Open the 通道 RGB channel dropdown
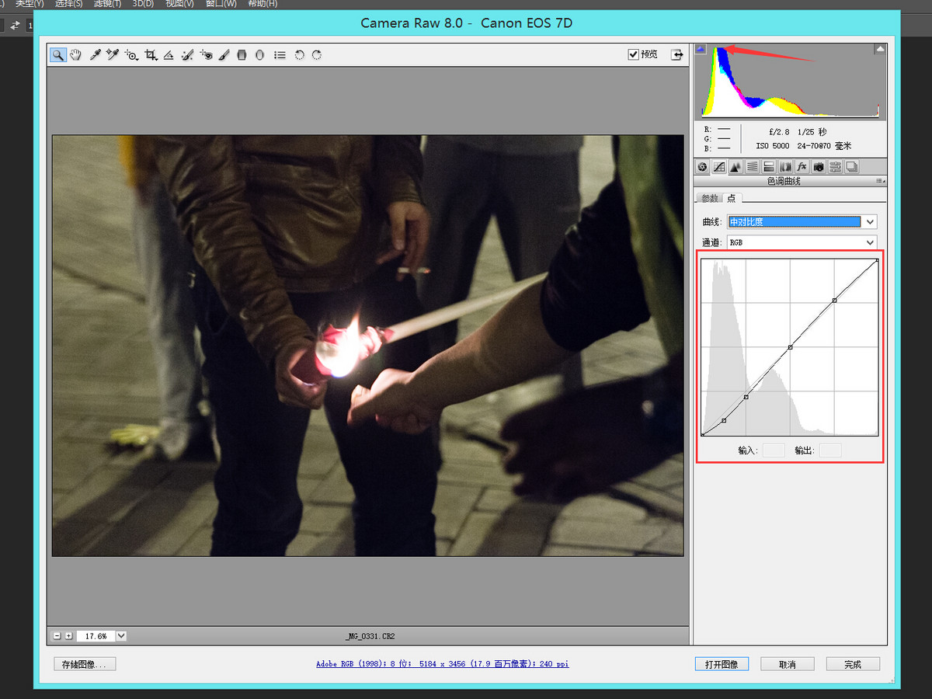The image size is (932, 699). 870,242
